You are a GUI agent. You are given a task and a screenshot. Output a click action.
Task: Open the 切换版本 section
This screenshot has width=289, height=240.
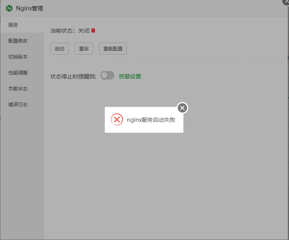(22, 57)
